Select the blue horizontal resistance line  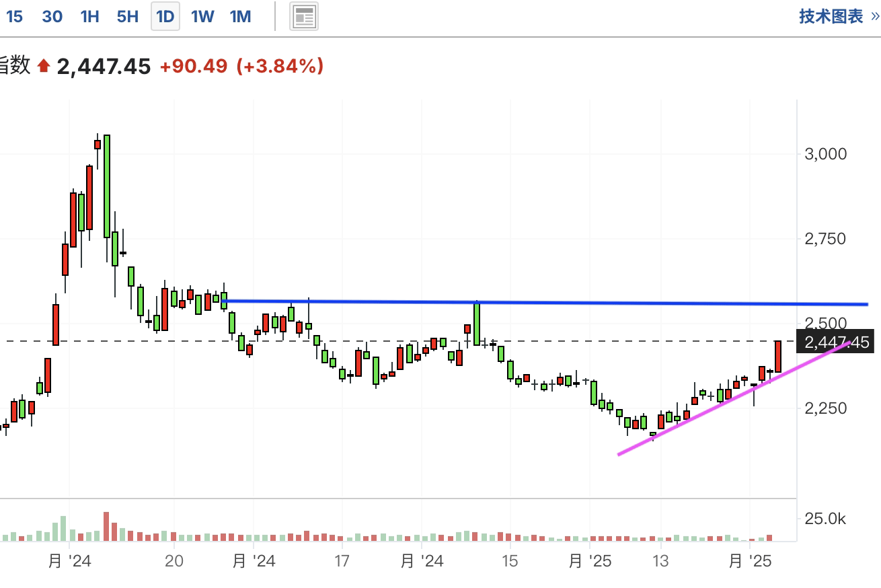545,303
